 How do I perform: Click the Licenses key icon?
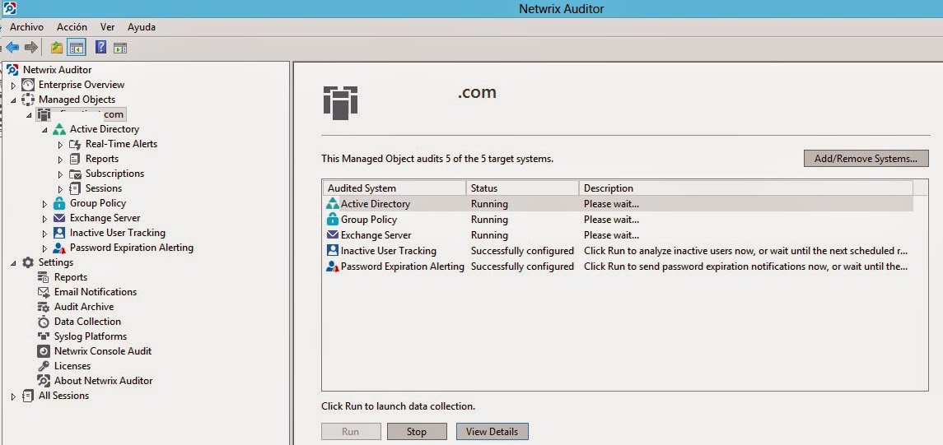point(44,366)
